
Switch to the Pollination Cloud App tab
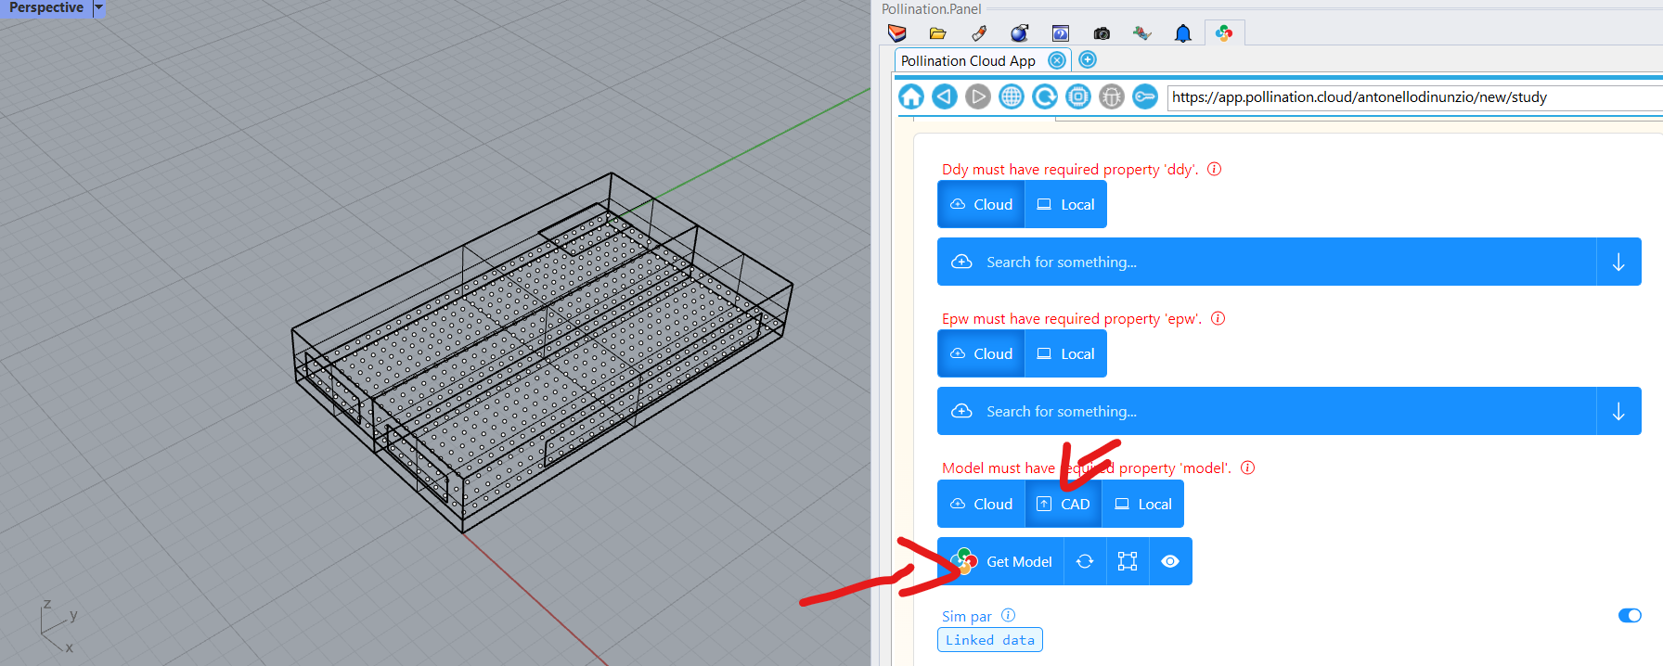[x=968, y=61]
